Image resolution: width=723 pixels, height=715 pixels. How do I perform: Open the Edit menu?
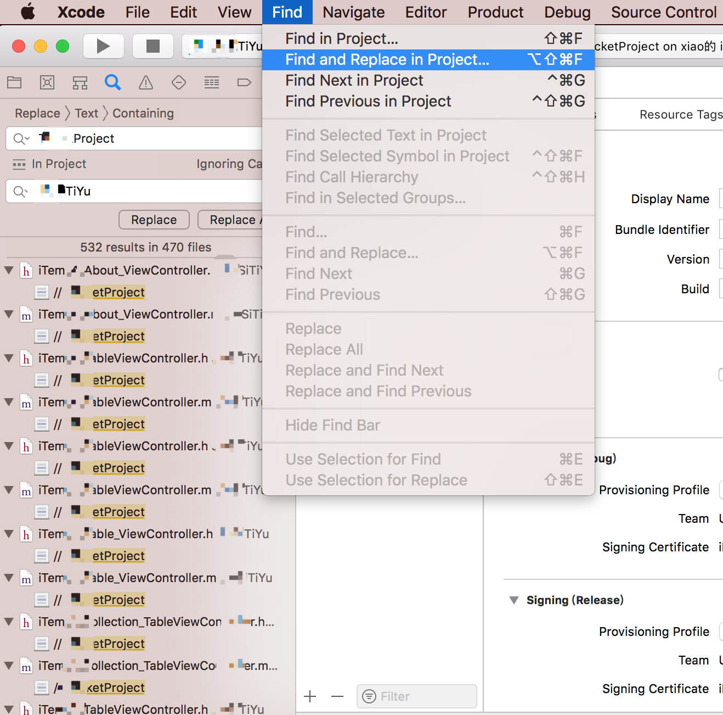coord(183,12)
